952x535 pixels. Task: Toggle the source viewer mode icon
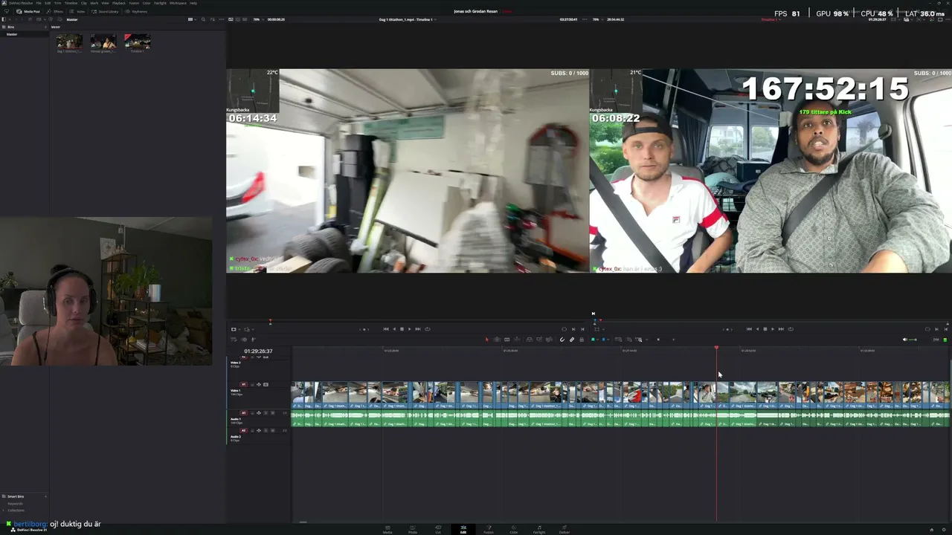tap(234, 329)
